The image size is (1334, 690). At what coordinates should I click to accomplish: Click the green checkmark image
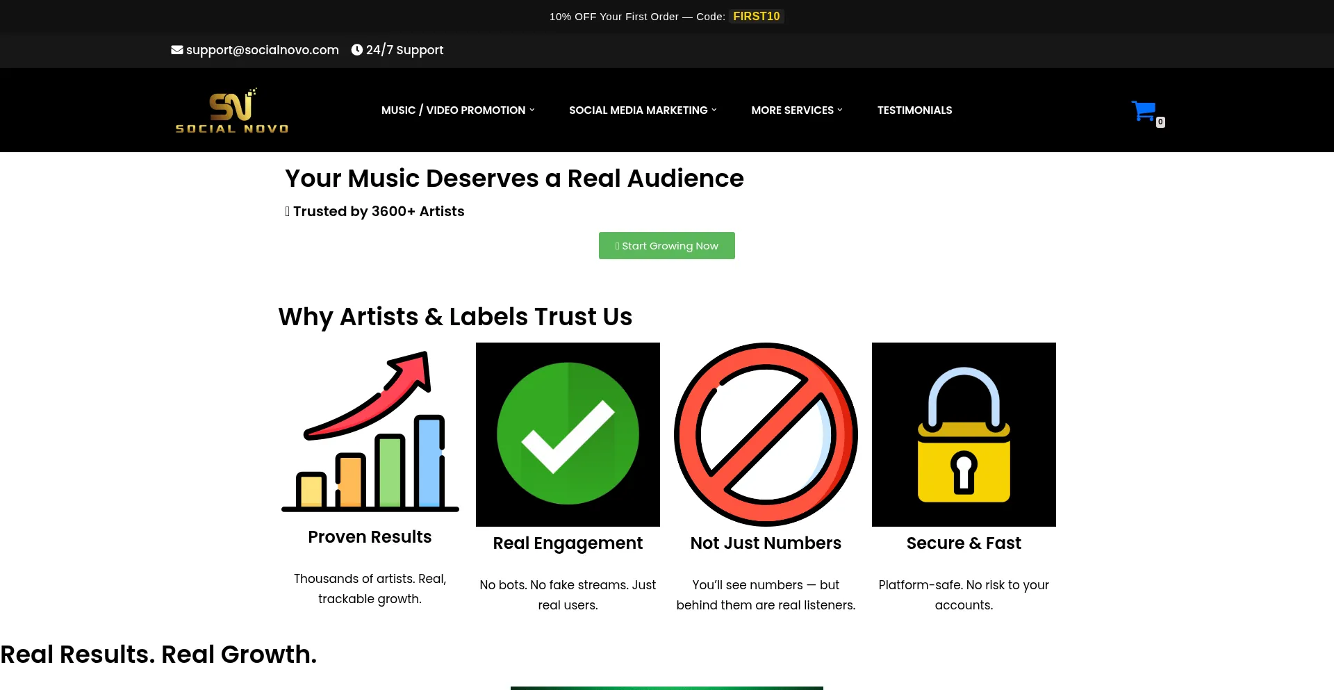[x=568, y=434]
